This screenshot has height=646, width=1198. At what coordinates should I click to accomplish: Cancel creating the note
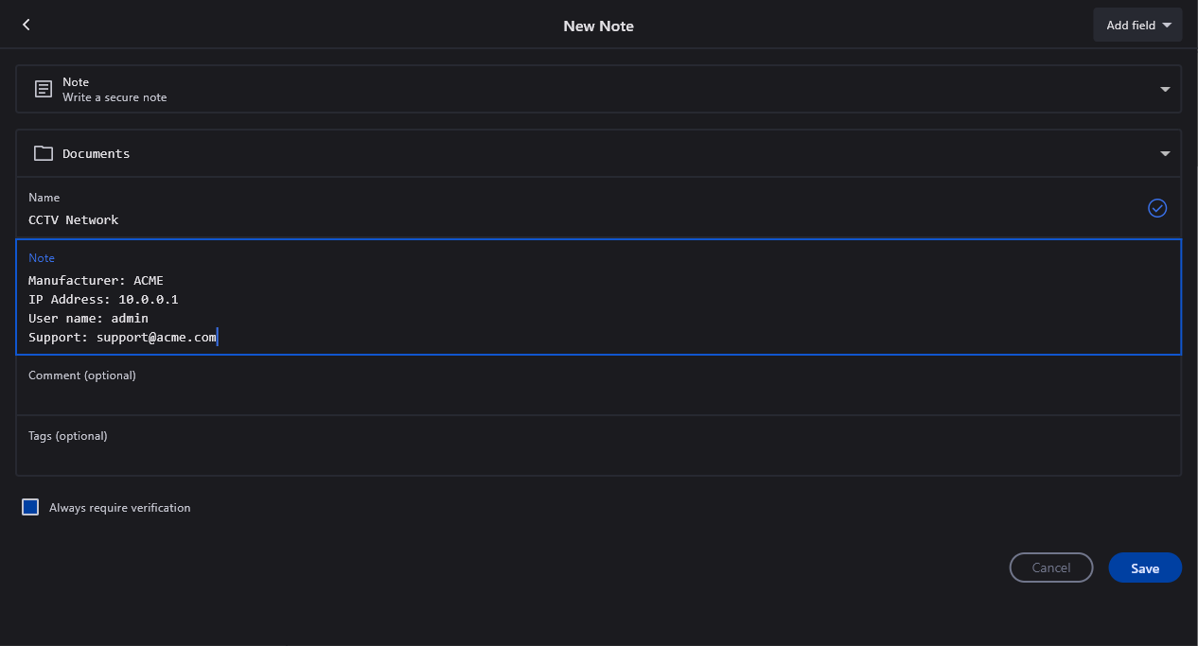click(1050, 567)
